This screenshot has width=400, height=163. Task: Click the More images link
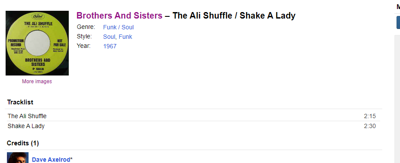pos(37,81)
